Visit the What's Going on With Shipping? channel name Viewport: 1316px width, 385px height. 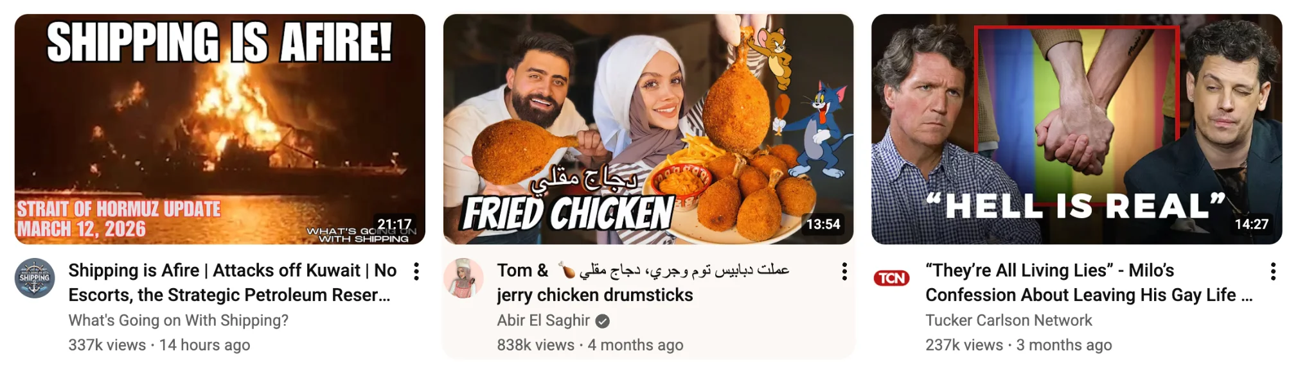[x=179, y=320]
